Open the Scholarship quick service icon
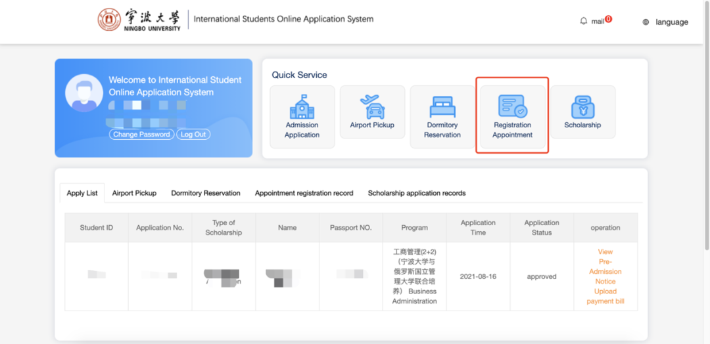The height and width of the screenshot is (344, 710). [582, 106]
